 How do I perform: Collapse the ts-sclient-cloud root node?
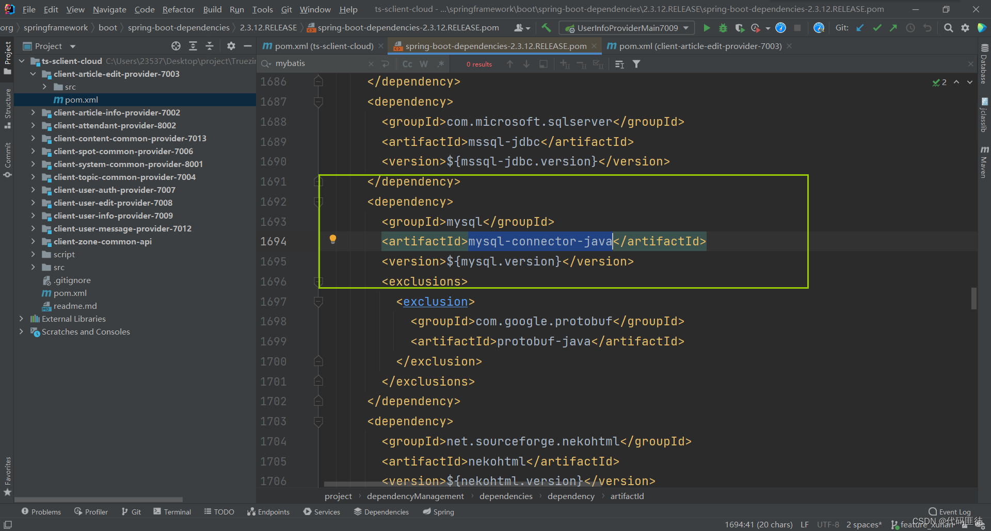pyautogui.click(x=21, y=61)
